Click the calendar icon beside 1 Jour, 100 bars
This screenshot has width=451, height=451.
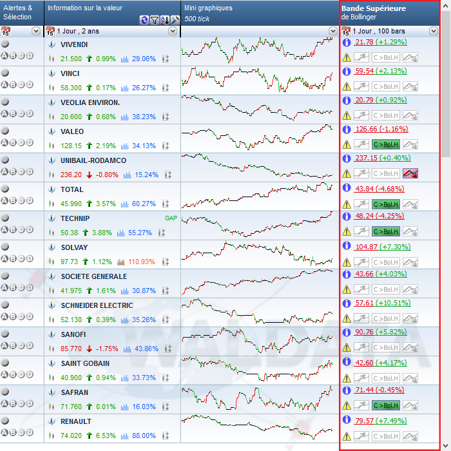point(346,31)
